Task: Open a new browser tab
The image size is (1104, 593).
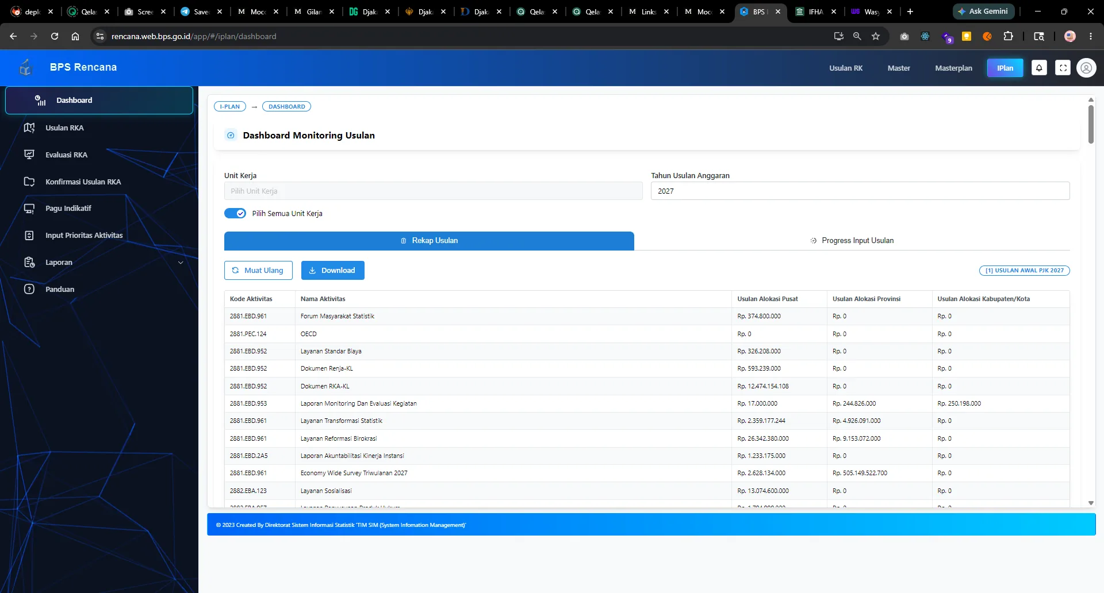Action: (x=910, y=11)
